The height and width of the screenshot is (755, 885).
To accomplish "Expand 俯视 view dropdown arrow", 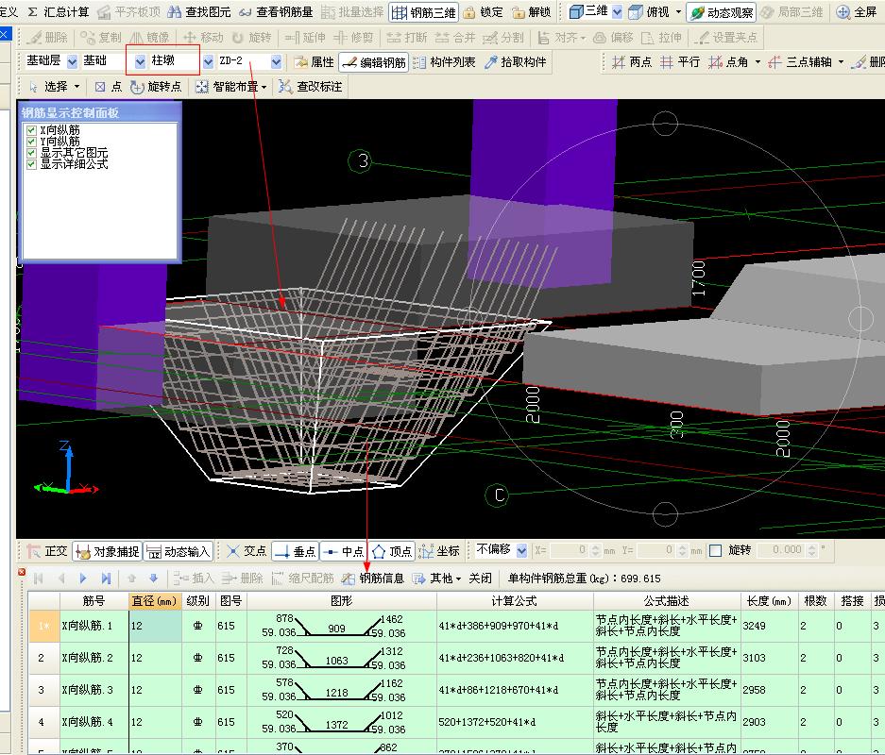I will click(x=678, y=12).
